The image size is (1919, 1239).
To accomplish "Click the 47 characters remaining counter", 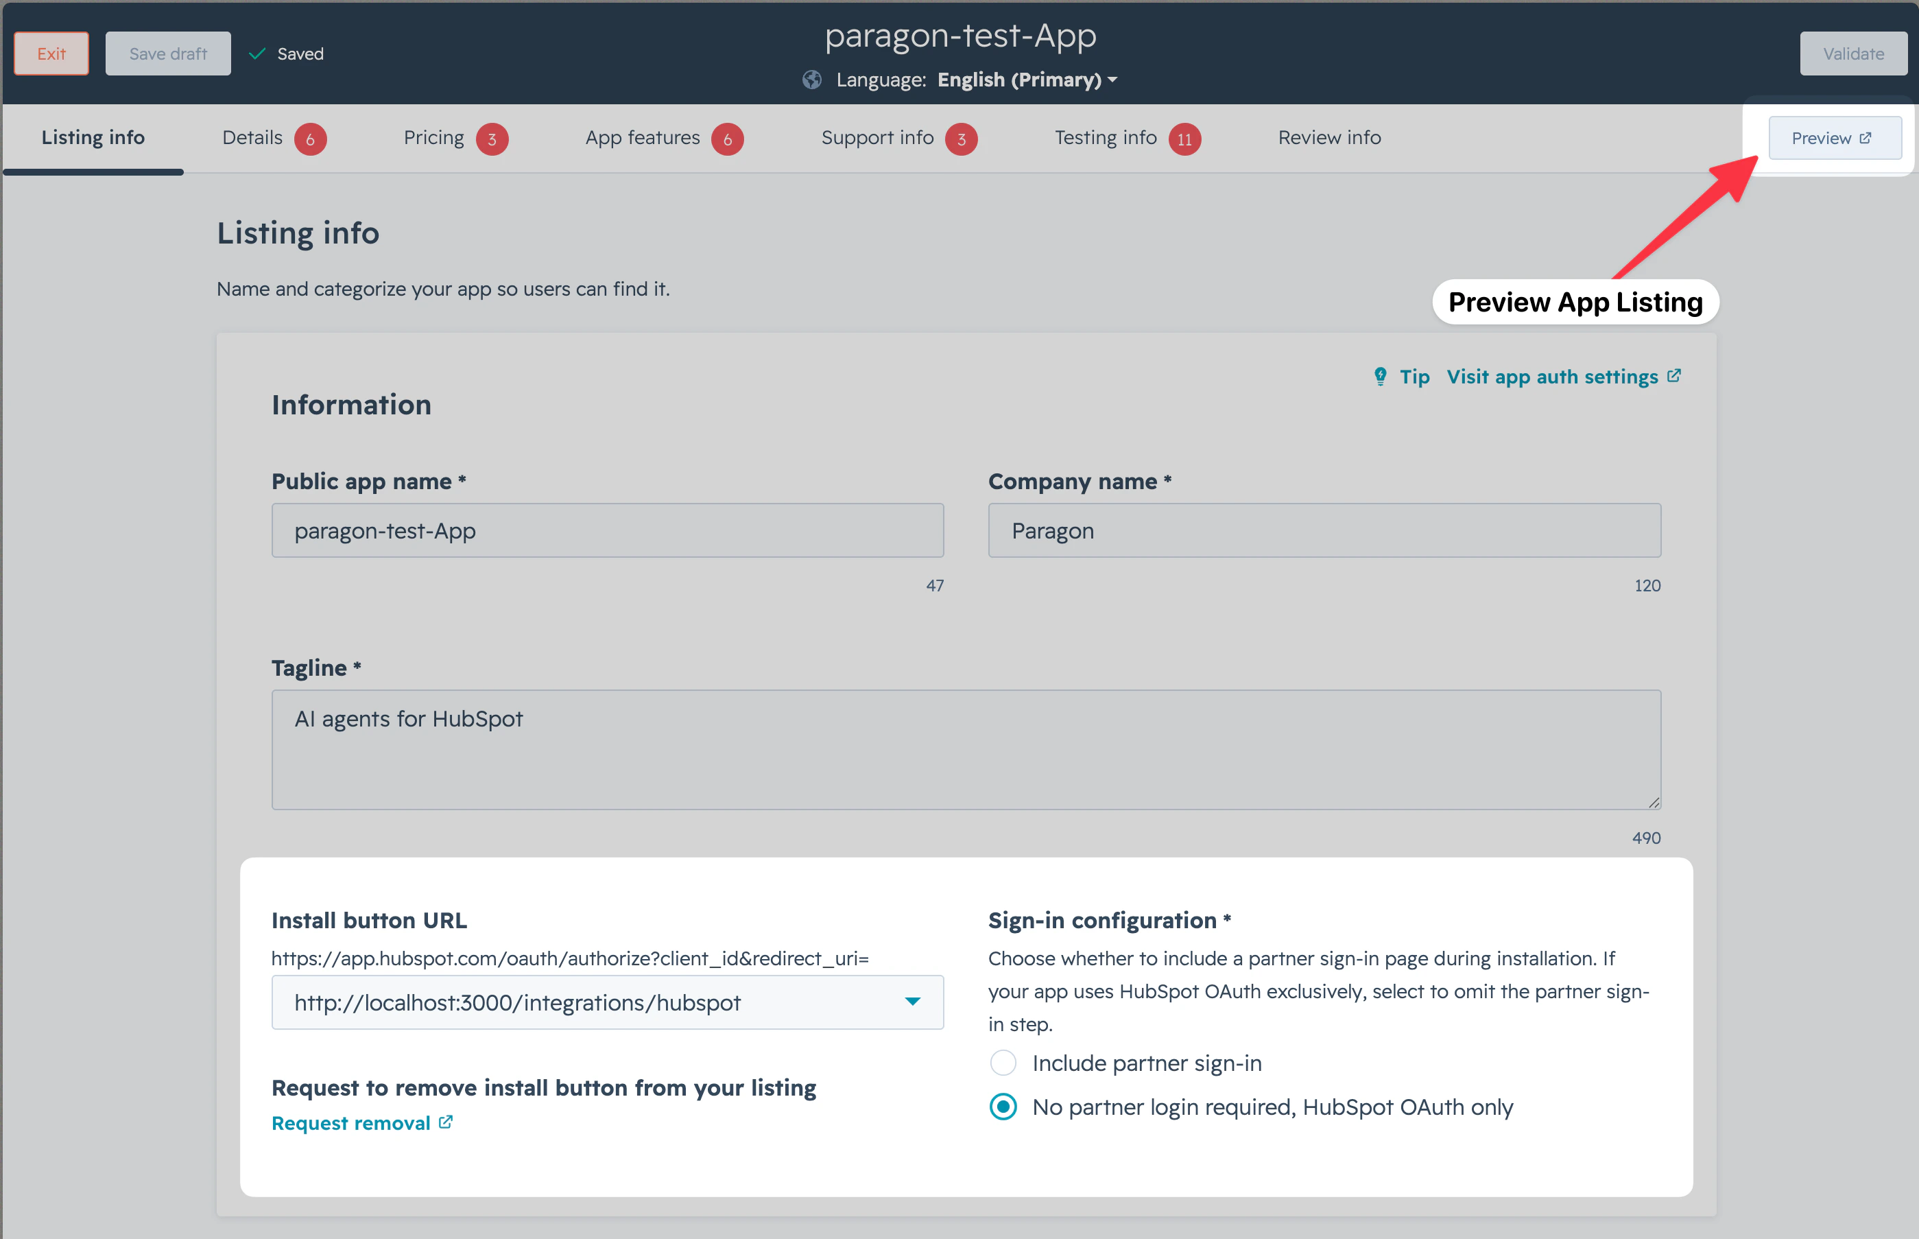I will [x=935, y=586].
